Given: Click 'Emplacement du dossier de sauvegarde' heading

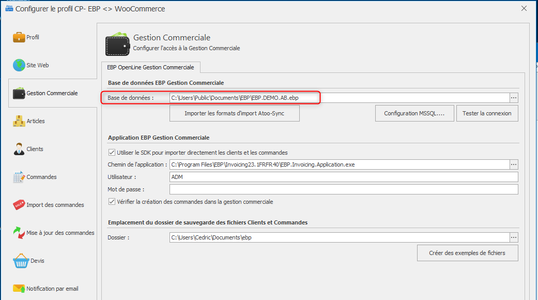Looking at the screenshot, I should 208,222.
